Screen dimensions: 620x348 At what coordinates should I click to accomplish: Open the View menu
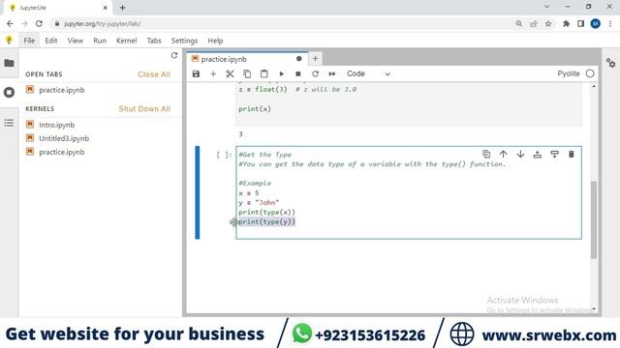pos(76,41)
